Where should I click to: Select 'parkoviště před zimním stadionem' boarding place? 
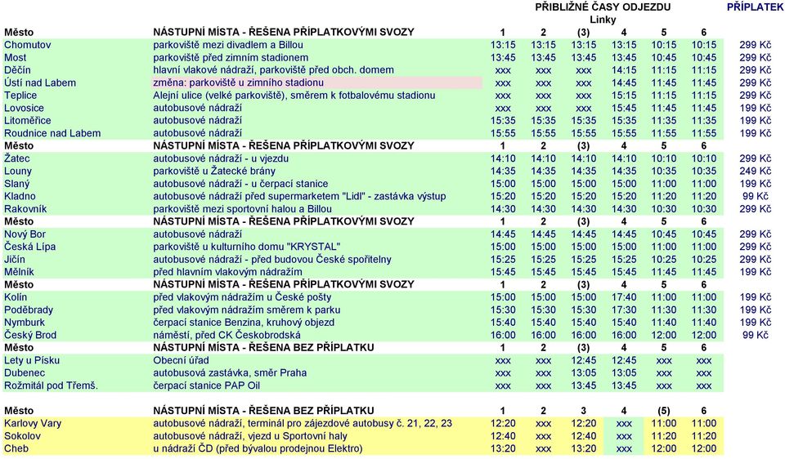[231, 57]
